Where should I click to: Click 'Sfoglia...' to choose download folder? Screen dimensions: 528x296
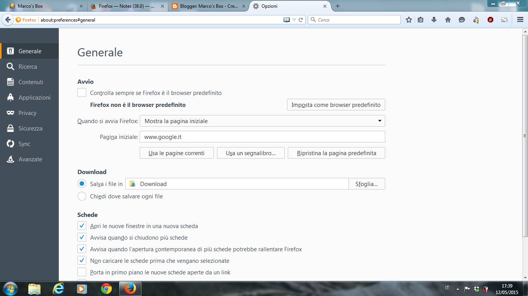coord(367,184)
